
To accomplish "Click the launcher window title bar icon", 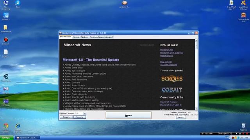I will coord(61,33).
